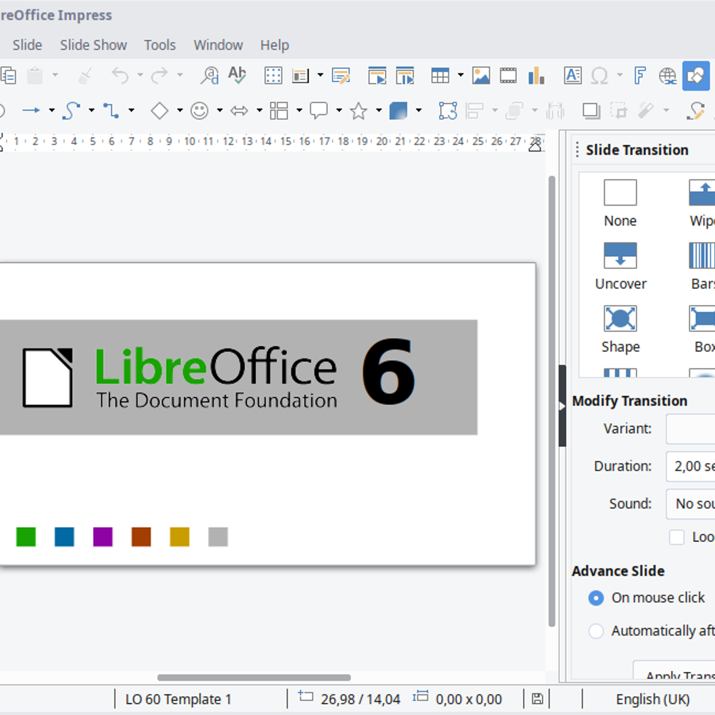Select the block arrows tool
Screen dimensions: 715x715
click(x=239, y=110)
